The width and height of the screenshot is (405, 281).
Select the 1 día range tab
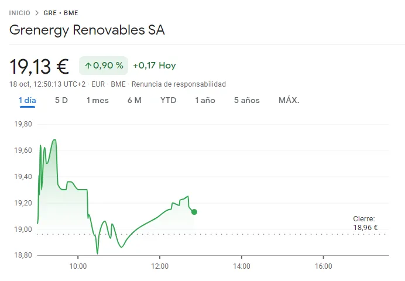pyautogui.click(x=28, y=101)
